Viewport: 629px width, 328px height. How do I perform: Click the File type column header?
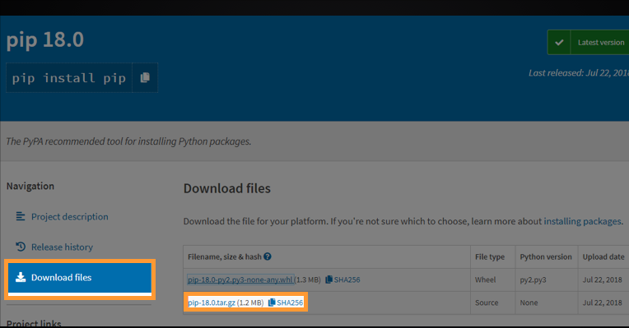[x=490, y=256]
